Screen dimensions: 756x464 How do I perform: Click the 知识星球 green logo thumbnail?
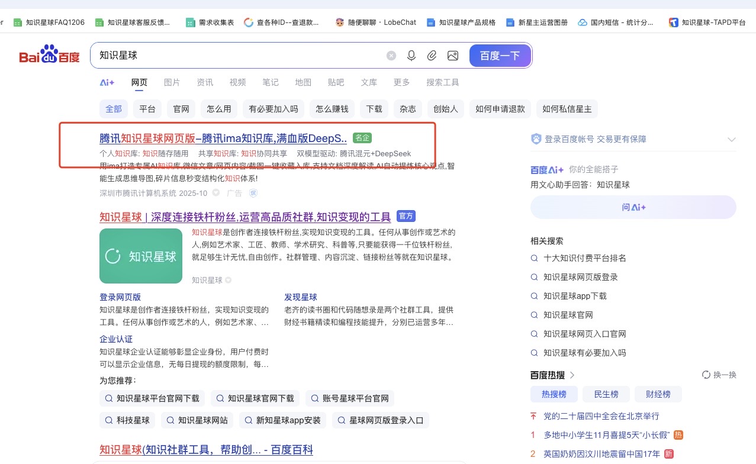tap(141, 256)
